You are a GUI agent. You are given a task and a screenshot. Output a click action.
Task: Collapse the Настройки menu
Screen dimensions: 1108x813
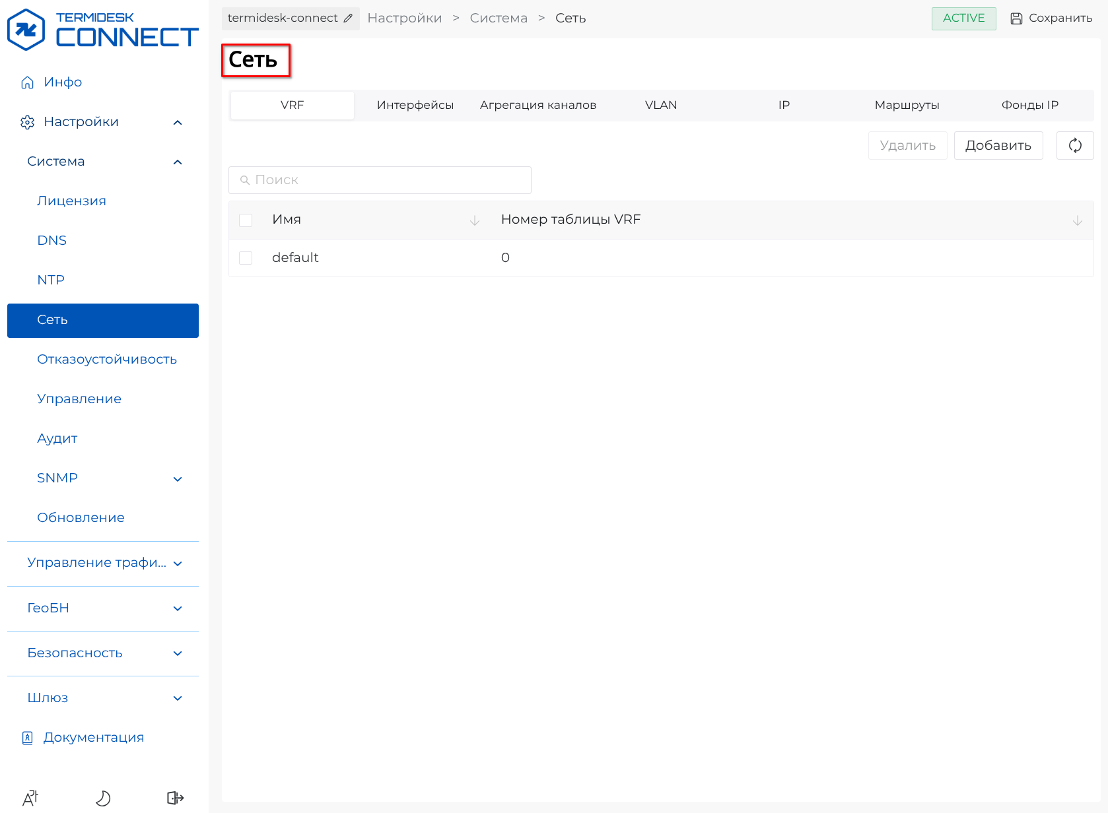(x=177, y=122)
